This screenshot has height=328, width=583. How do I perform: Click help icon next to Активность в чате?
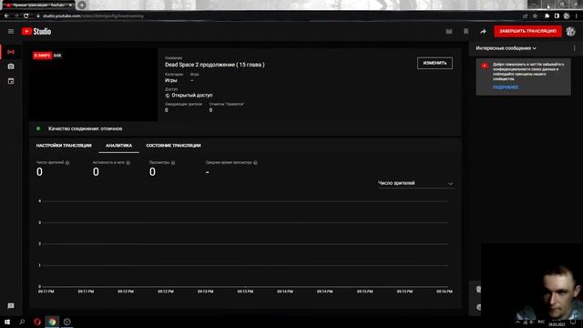click(x=128, y=162)
